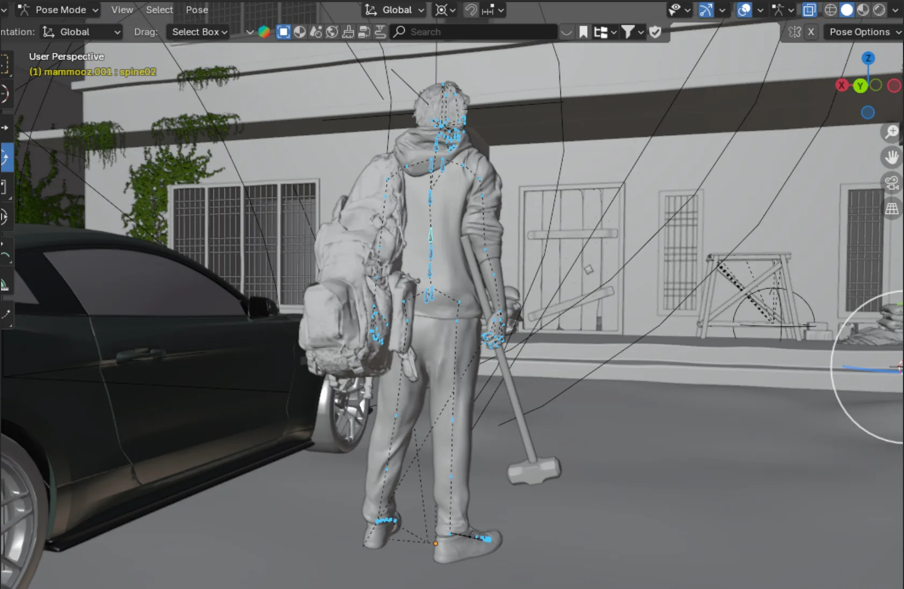Open the Pose Mode dropdown
Image resolution: width=904 pixels, height=589 pixels.
point(58,10)
